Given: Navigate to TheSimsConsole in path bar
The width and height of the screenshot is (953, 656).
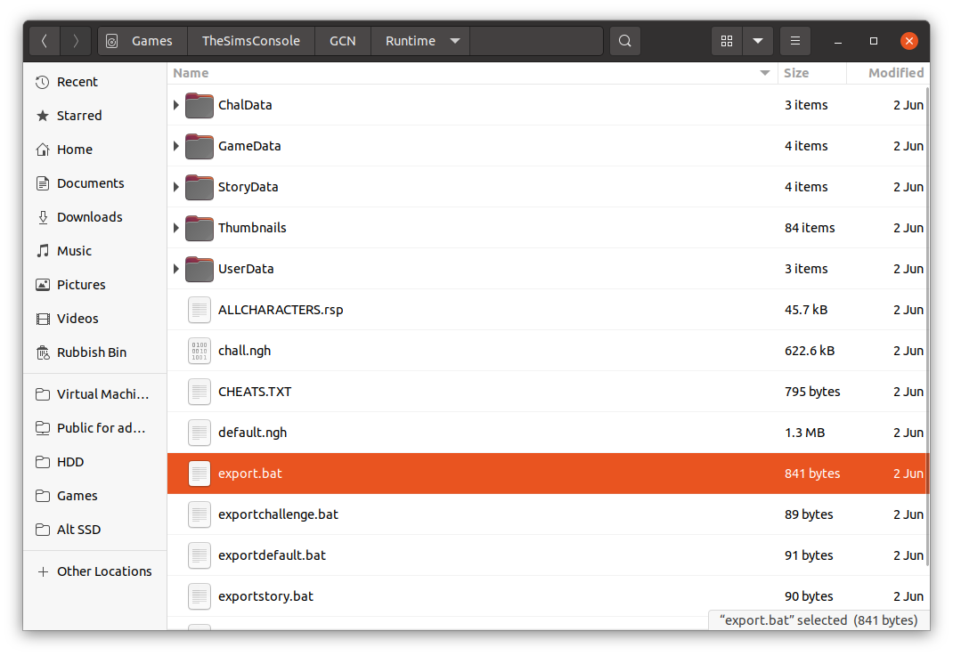Looking at the screenshot, I should 250,41.
